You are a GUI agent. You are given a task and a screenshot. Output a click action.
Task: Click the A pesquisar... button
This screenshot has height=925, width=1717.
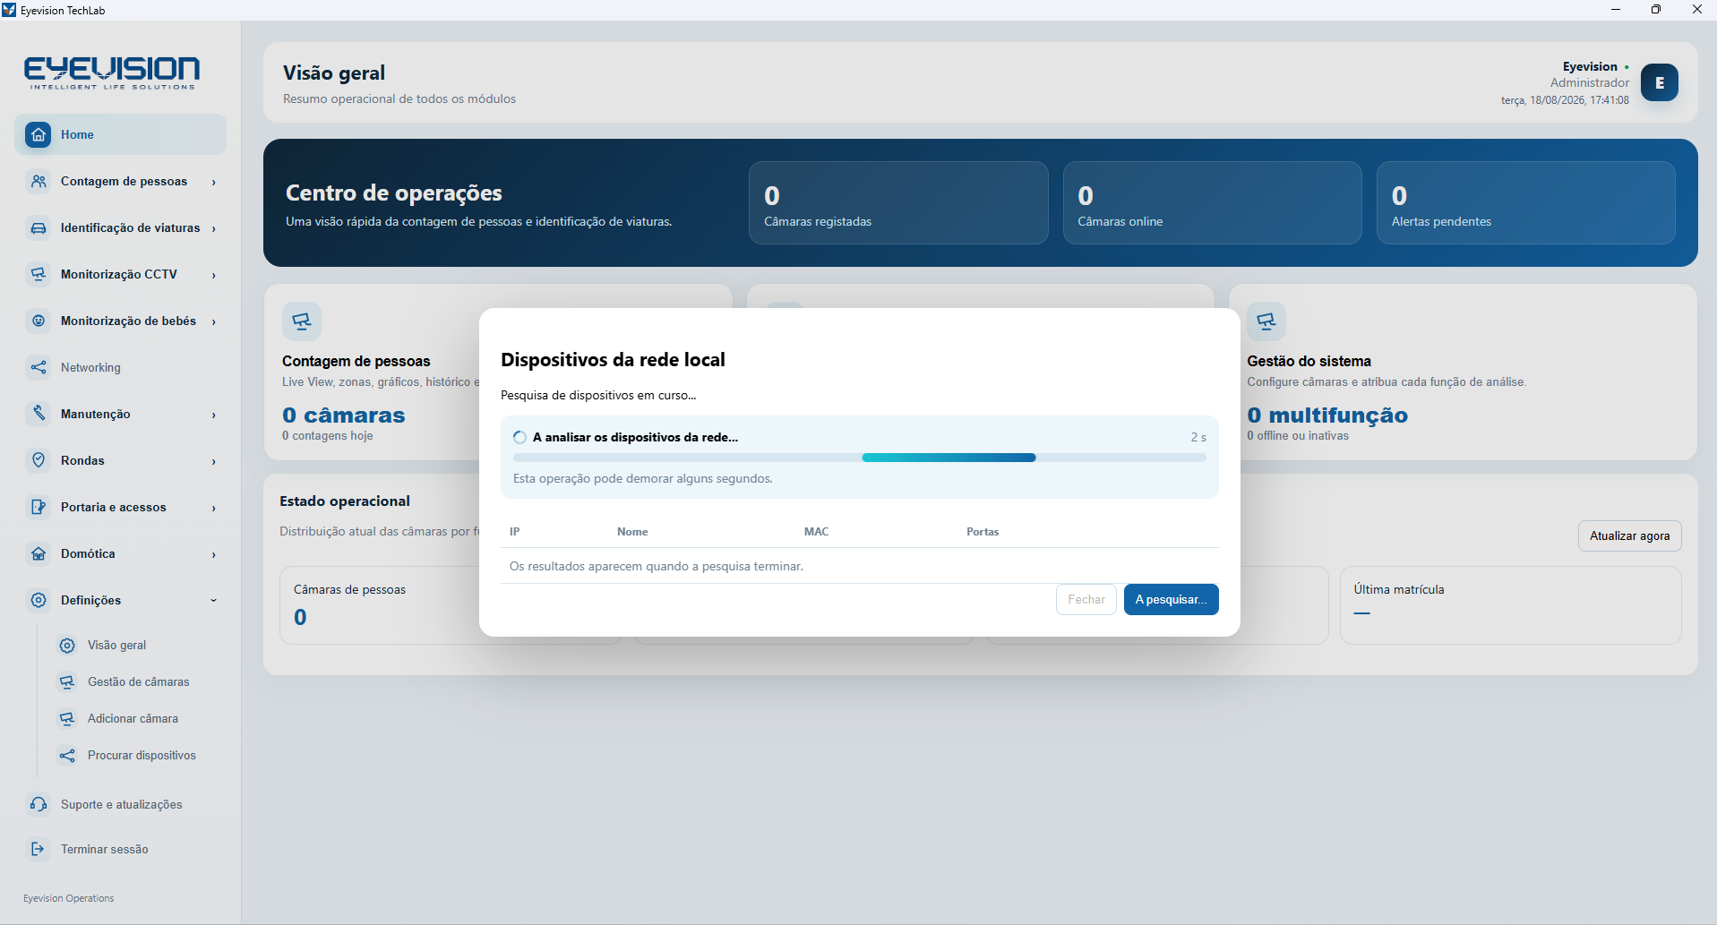(1171, 599)
